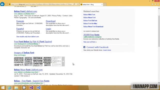
Task: Open Internet Explorer from the taskbar
Action: click(9, 88)
